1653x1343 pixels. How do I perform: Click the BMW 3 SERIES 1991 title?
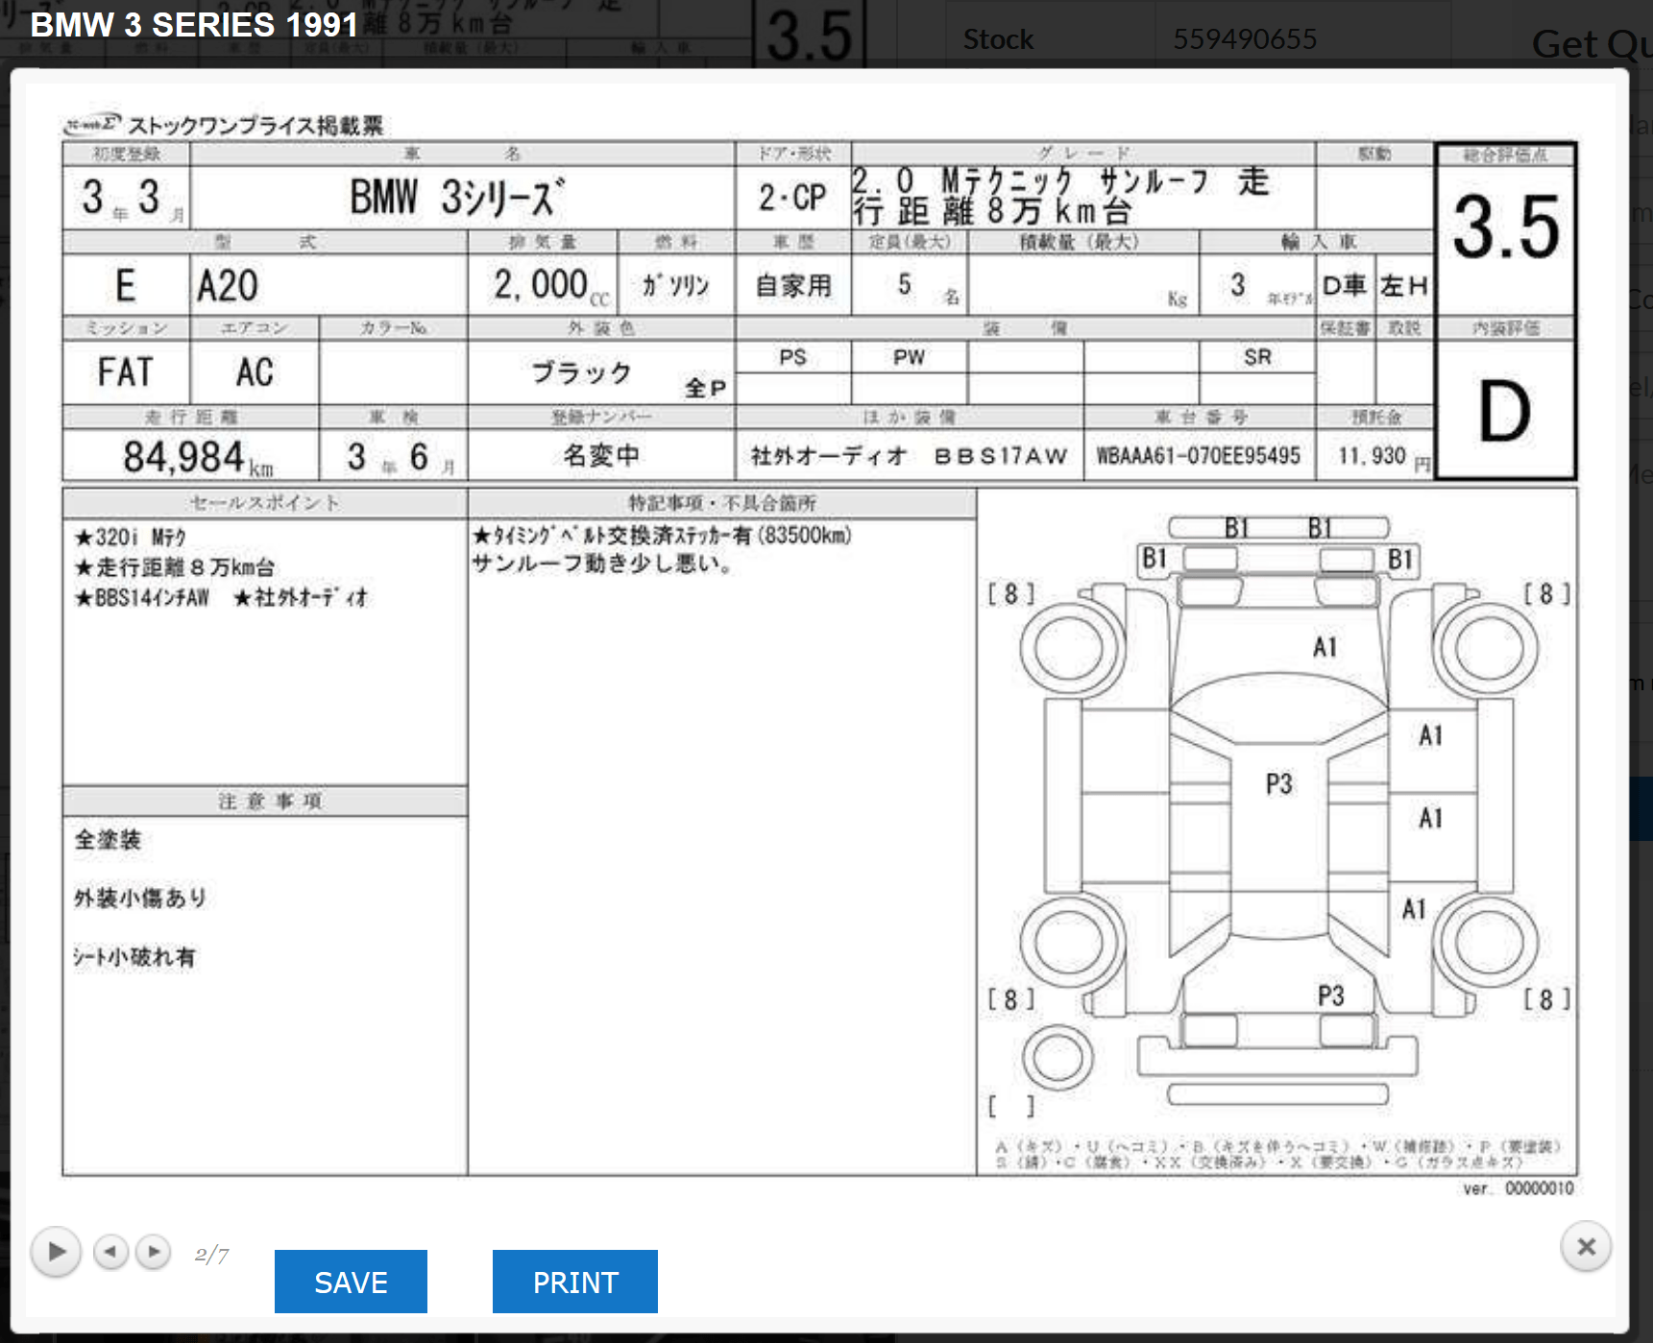click(192, 24)
